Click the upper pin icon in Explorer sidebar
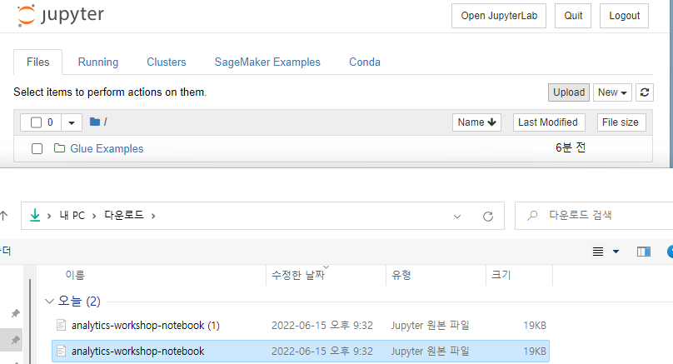673x364 pixels. (x=16, y=313)
